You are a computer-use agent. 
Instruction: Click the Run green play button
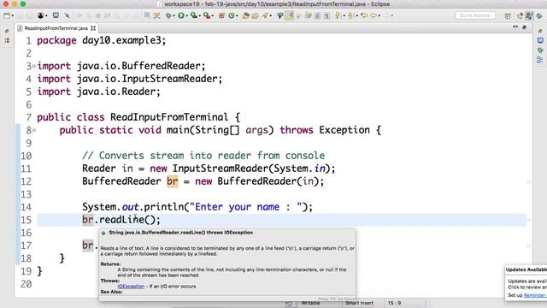click(181, 15)
